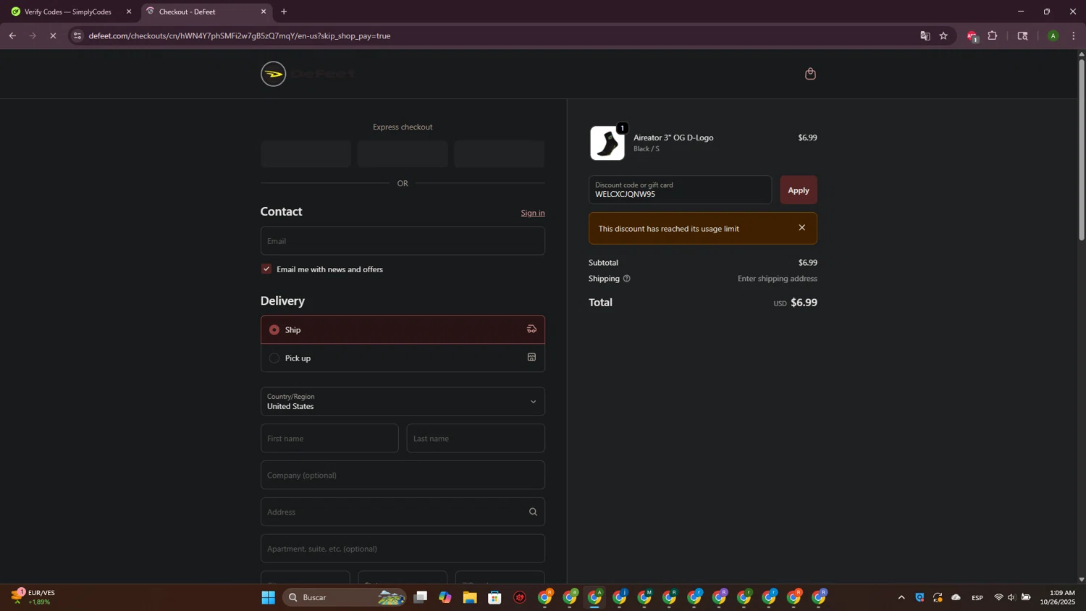Open File Explorer from the taskbar

coord(470,597)
